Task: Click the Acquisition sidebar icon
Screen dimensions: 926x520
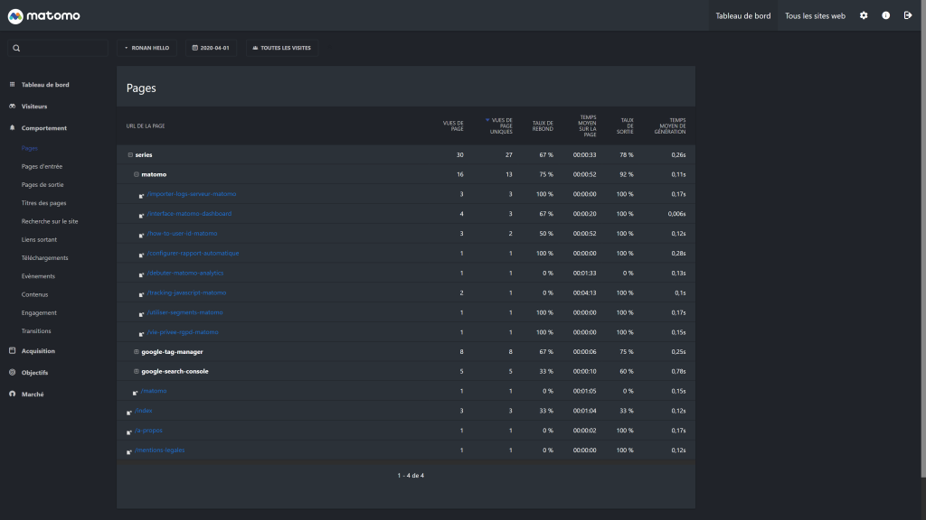Action: (13, 351)
